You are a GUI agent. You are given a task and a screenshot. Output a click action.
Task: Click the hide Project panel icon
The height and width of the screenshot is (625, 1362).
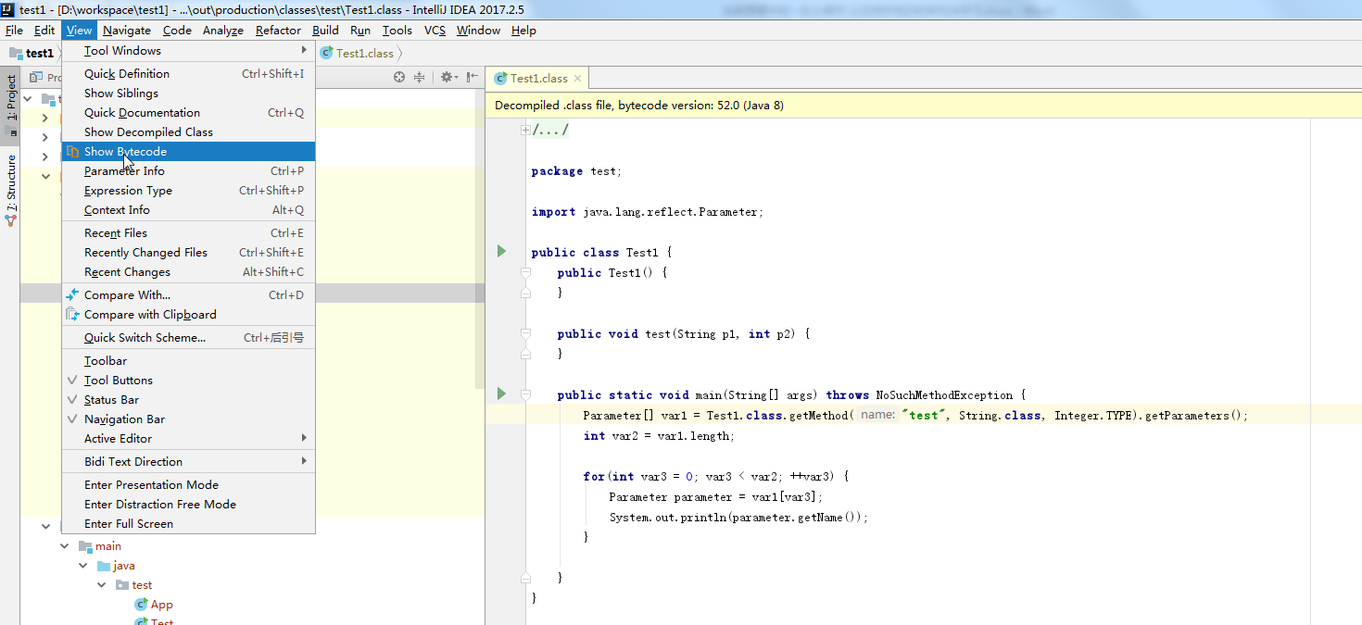pos(473,78)
